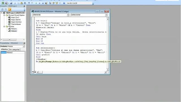This screenshot has height=102, width=181.
Task: Collapse the Microsoft Excel Objetos folder
Action: tap(4, 15)
